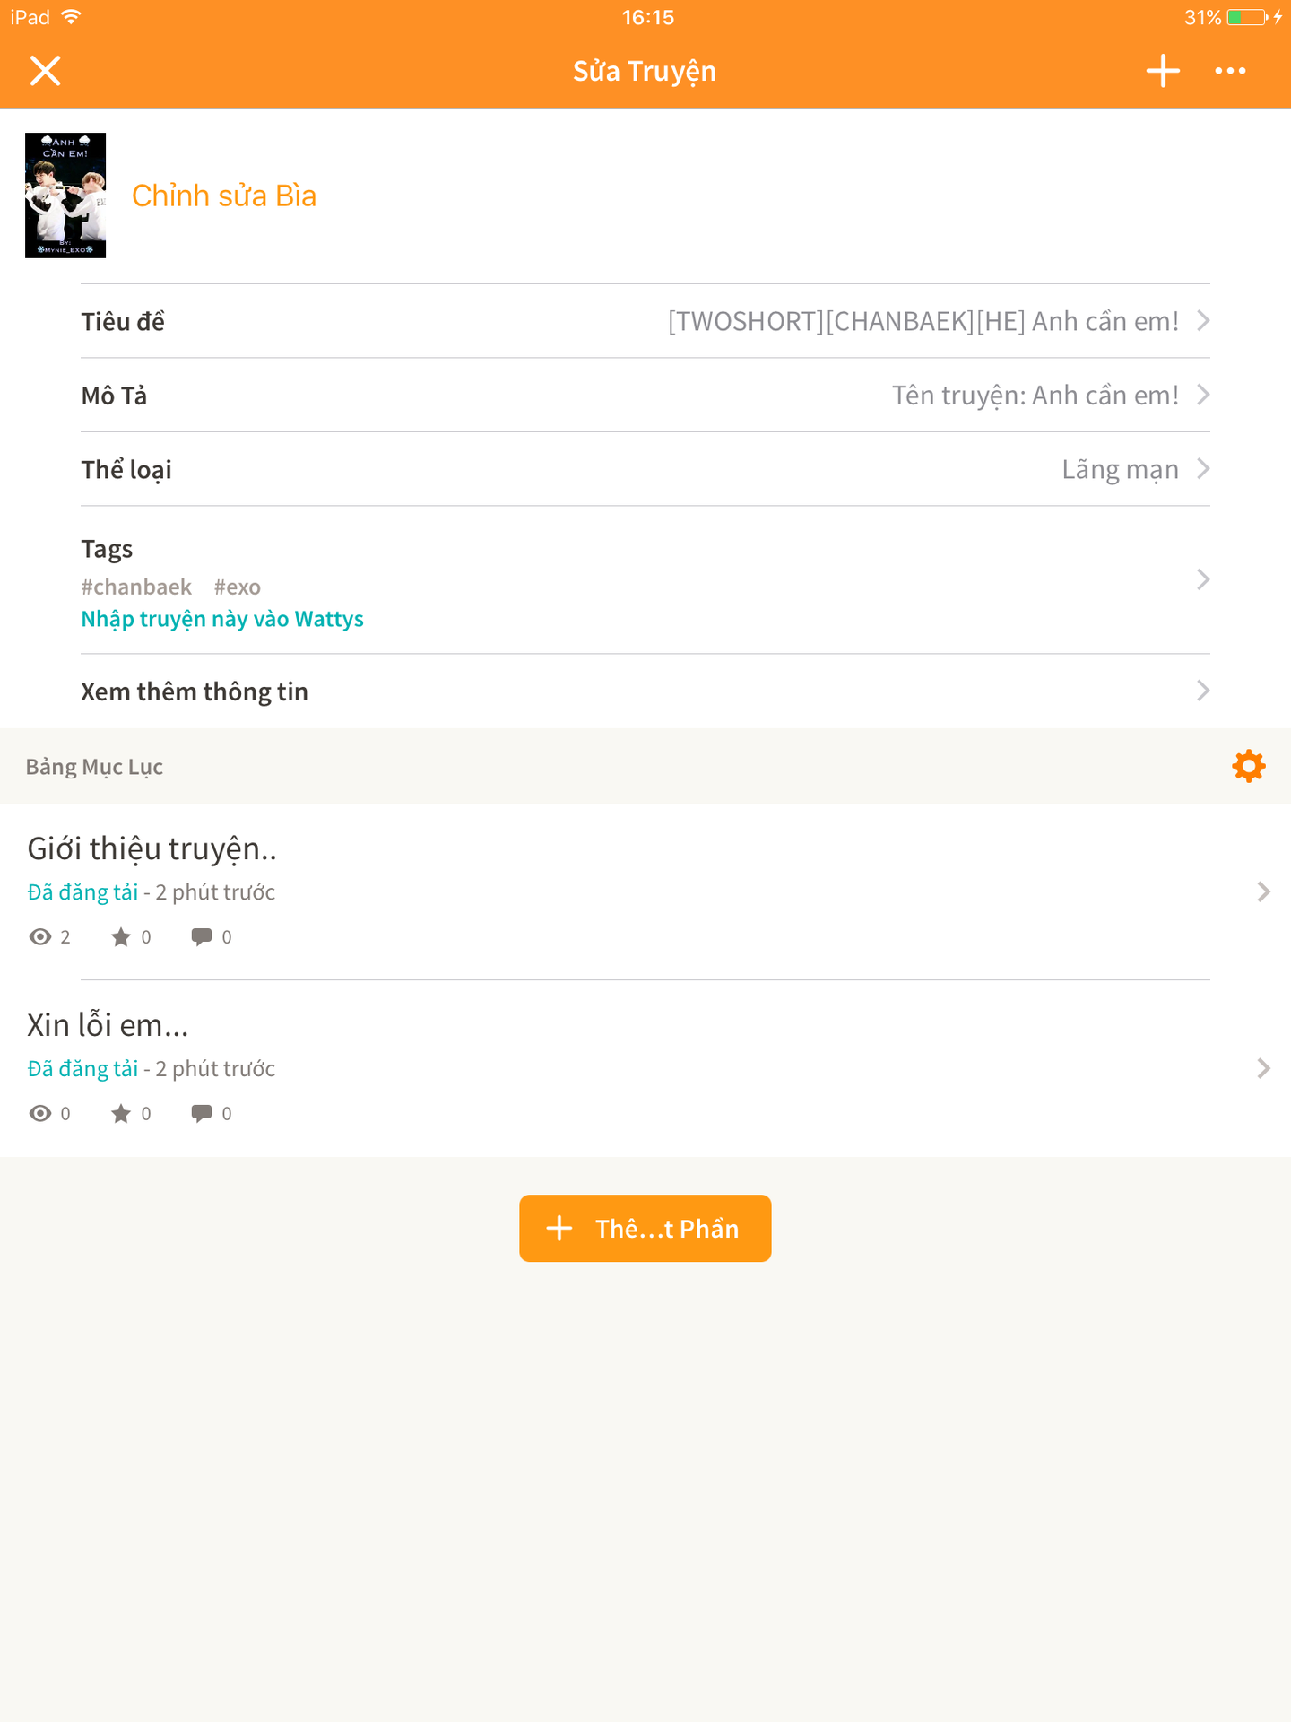Viewport: 1291px width, 1722px height.
Task: Open the three-dots more options menu
Action: (1230, 71)
